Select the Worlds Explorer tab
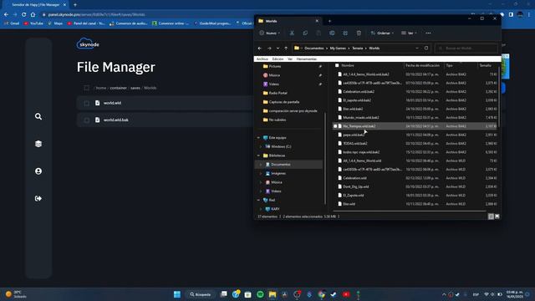The height and width of the screenshot is (301, 535). [x=288, y=21]
